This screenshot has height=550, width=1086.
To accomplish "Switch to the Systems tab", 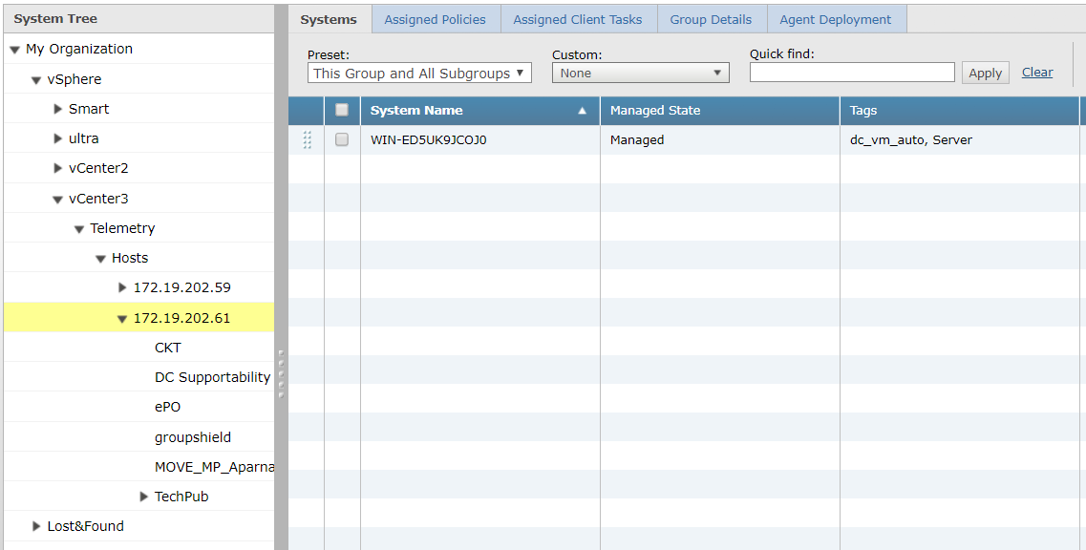I will pos(329,19).
